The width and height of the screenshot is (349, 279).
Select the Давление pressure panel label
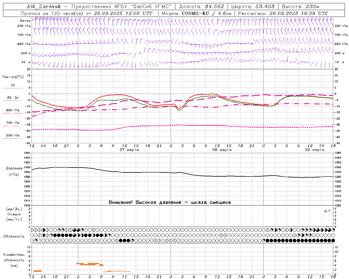[x=14, y=168]
